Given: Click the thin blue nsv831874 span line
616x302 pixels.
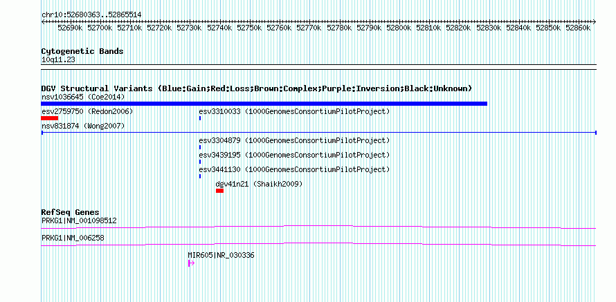Looking at the screenshot, I should tap(318, 133).
